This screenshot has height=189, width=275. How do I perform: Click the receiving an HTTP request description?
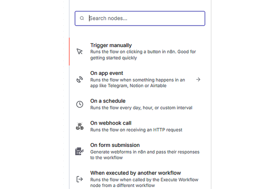pos(136,130)
